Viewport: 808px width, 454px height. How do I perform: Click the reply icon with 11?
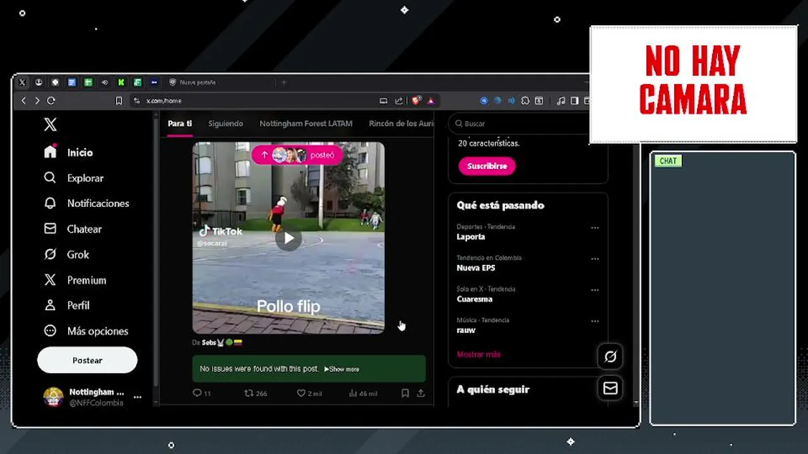tap(201, 393)
